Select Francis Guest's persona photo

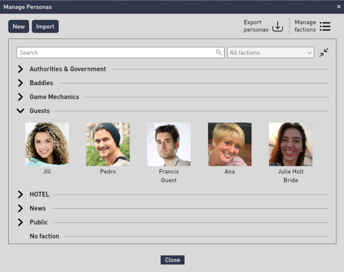tap(169, 144)
